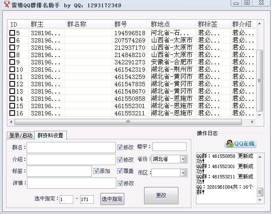
Task: Click the QQ在线 button
Action: tap(241, 144)
